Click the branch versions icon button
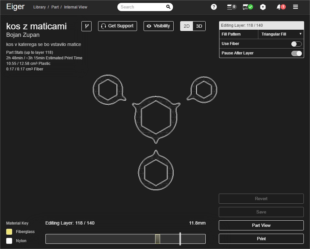 tap(87, 26)
